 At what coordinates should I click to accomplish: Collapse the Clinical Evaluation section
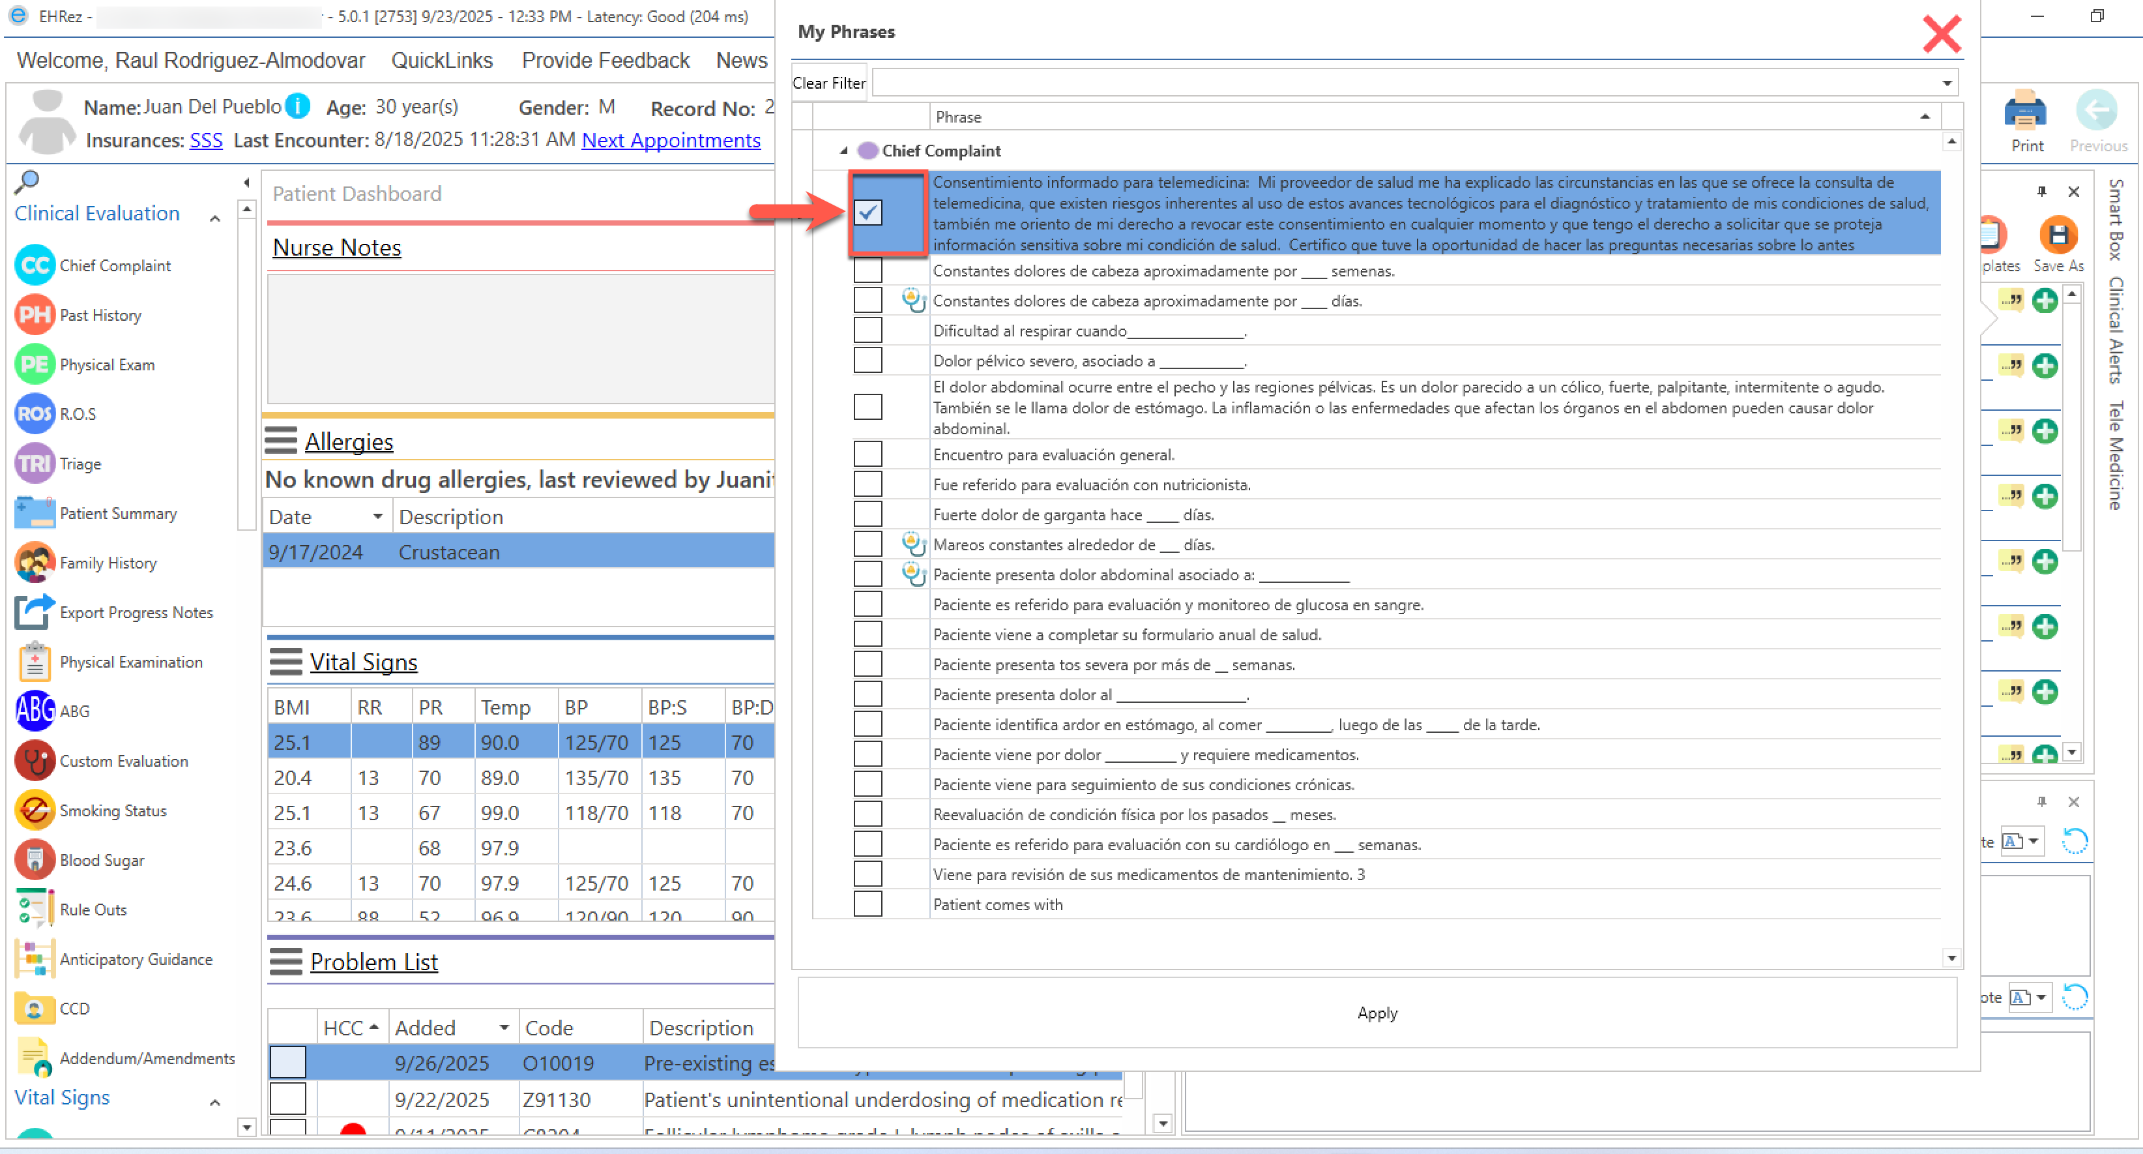point(214,218)
